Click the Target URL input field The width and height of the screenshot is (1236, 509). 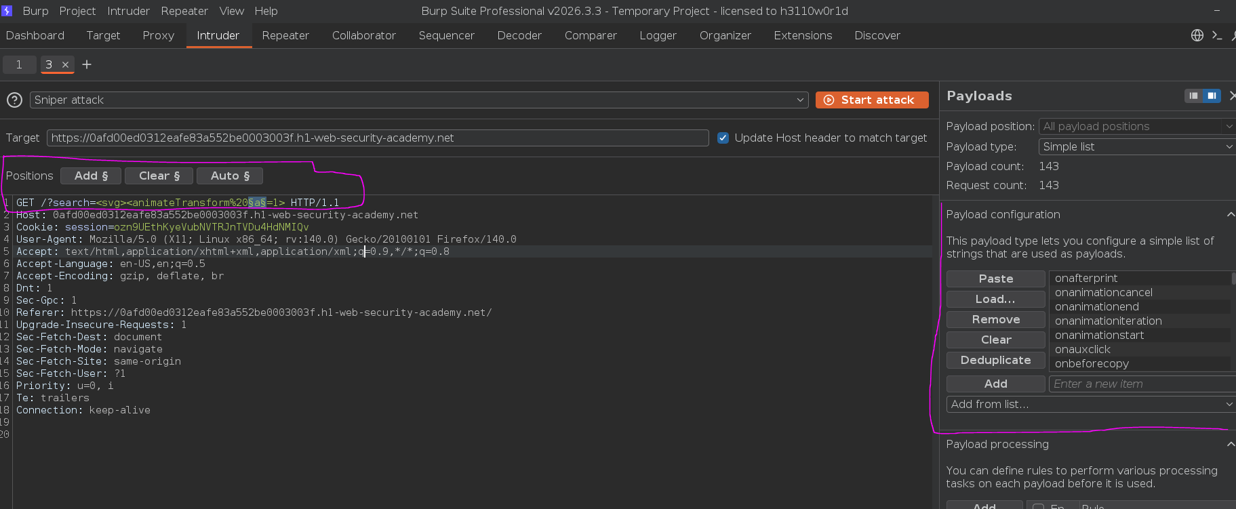pyautogui.click(x=378, y=138)
